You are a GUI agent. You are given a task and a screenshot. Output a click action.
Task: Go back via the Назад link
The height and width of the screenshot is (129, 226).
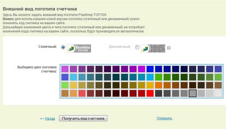pos(50,118)
